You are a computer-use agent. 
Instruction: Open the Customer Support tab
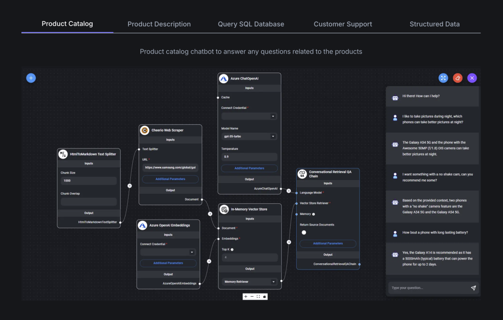point(343,24)
